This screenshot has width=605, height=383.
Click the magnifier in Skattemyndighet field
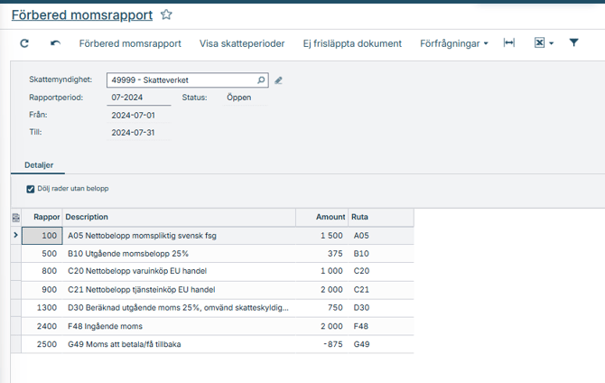[261, 79]
